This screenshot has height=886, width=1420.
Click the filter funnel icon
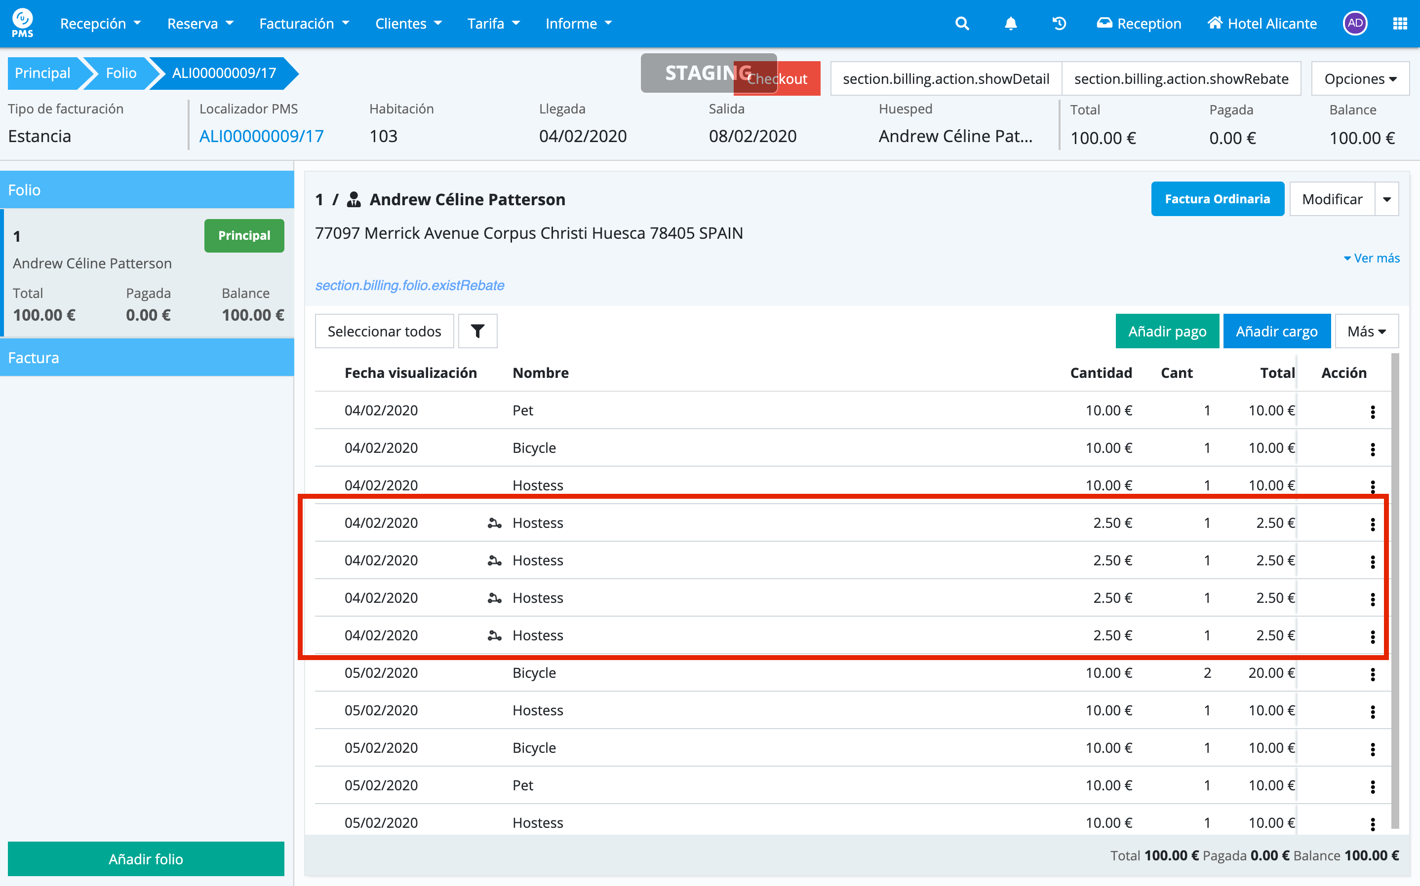(x=477, y=331)
